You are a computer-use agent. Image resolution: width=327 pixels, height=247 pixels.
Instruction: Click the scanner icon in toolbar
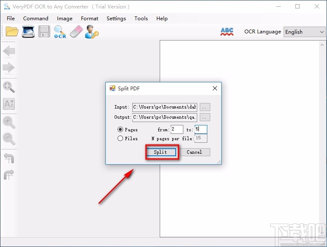click(x=28, y=32)
